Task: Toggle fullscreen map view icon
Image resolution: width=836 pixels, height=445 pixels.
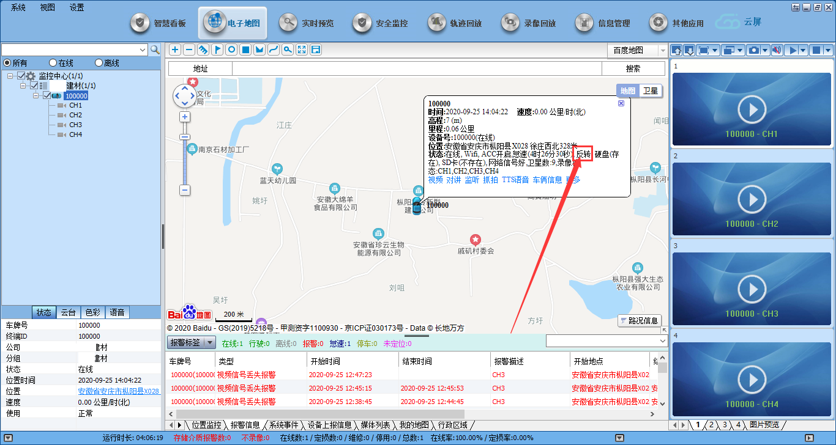Action: tap(302, 50)
